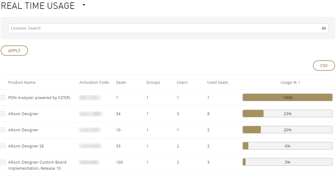Click the 100% usage bar for PDN Analyzer
Image resolution: width=336 pixels, height=177 pixels.
pyautogui.click(x=287, y=97)
